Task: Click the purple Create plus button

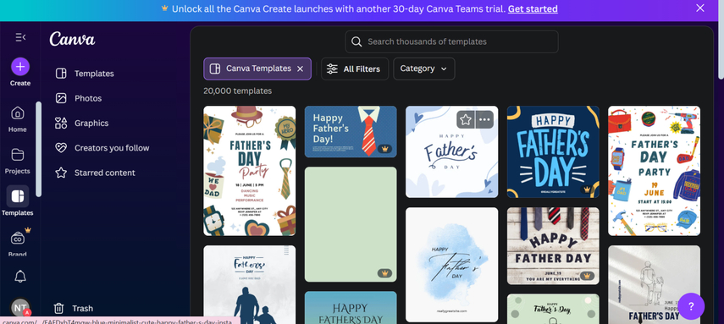Action: pyautogui.click(x=20, y=67)
